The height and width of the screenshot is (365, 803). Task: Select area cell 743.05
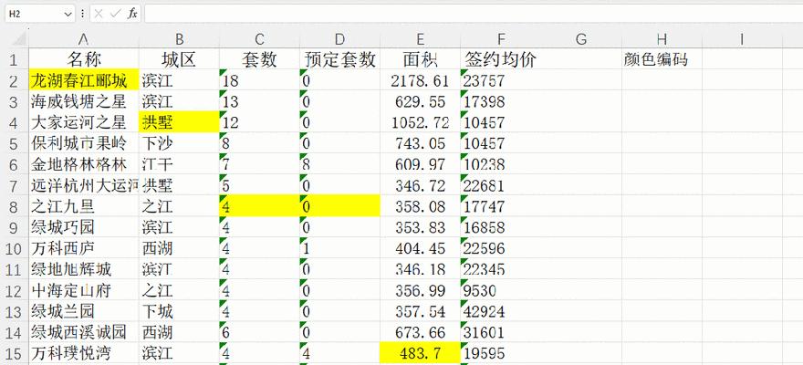click(421, 143)
